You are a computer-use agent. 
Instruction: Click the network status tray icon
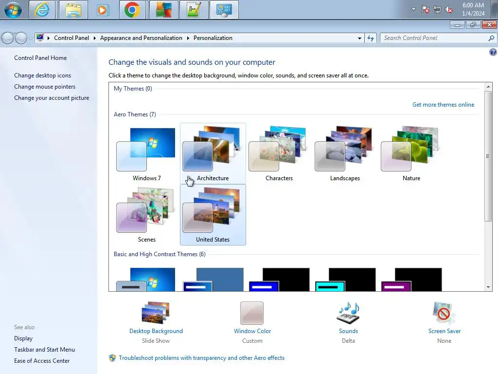[x=437, y=9]
